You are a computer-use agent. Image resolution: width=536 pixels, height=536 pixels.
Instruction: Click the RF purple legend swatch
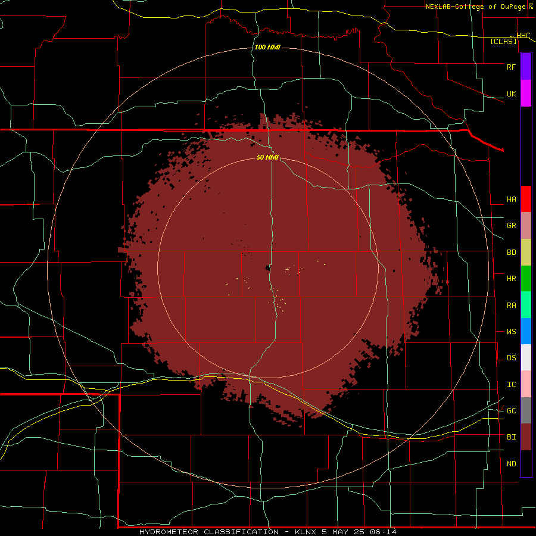pos(526,67)
